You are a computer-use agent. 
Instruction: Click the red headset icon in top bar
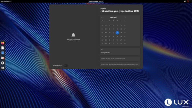[188, 1]
